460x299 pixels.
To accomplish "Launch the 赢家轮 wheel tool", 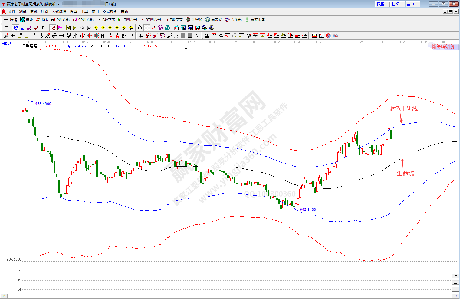I will pos(214,20).
